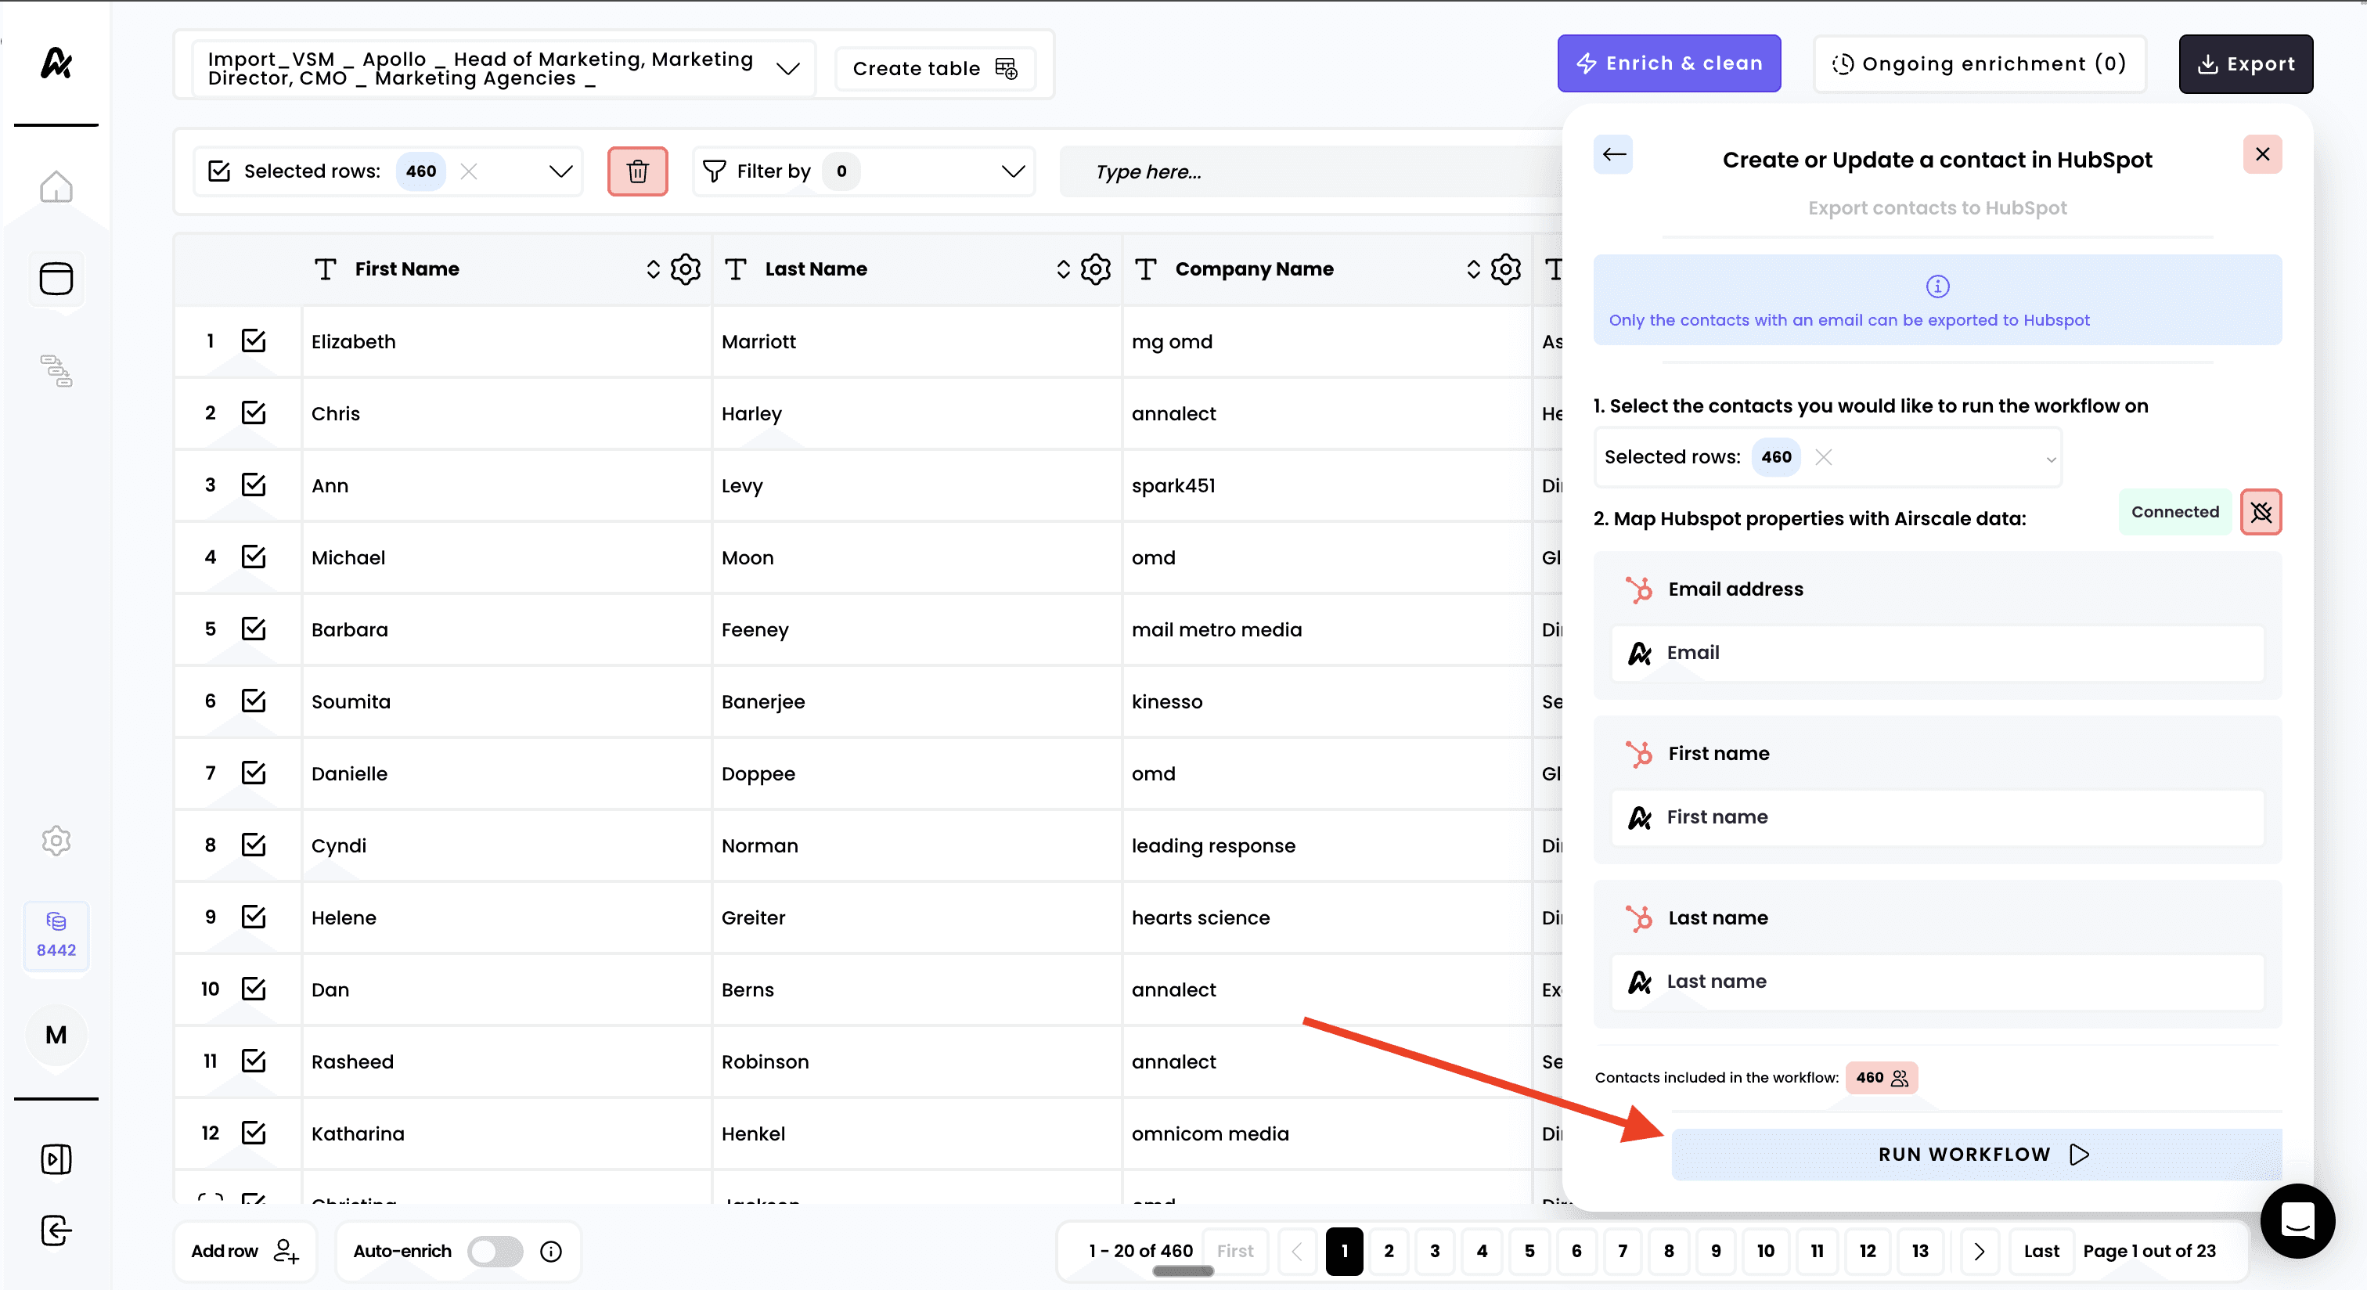This screenshot has width=2367, height=1290.
Task: Jump to the Last page
Action: [x=2041, y=1252]
